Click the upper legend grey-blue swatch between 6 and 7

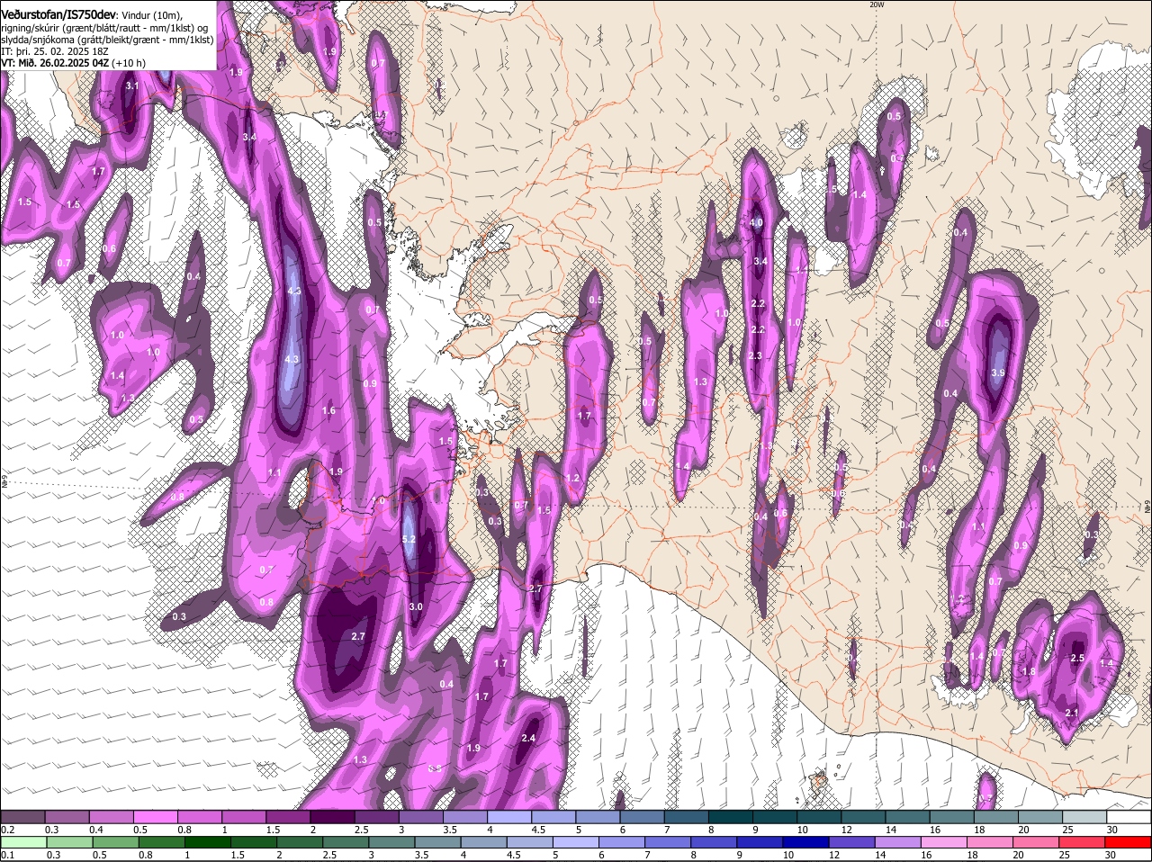click(x=642, y=817)
